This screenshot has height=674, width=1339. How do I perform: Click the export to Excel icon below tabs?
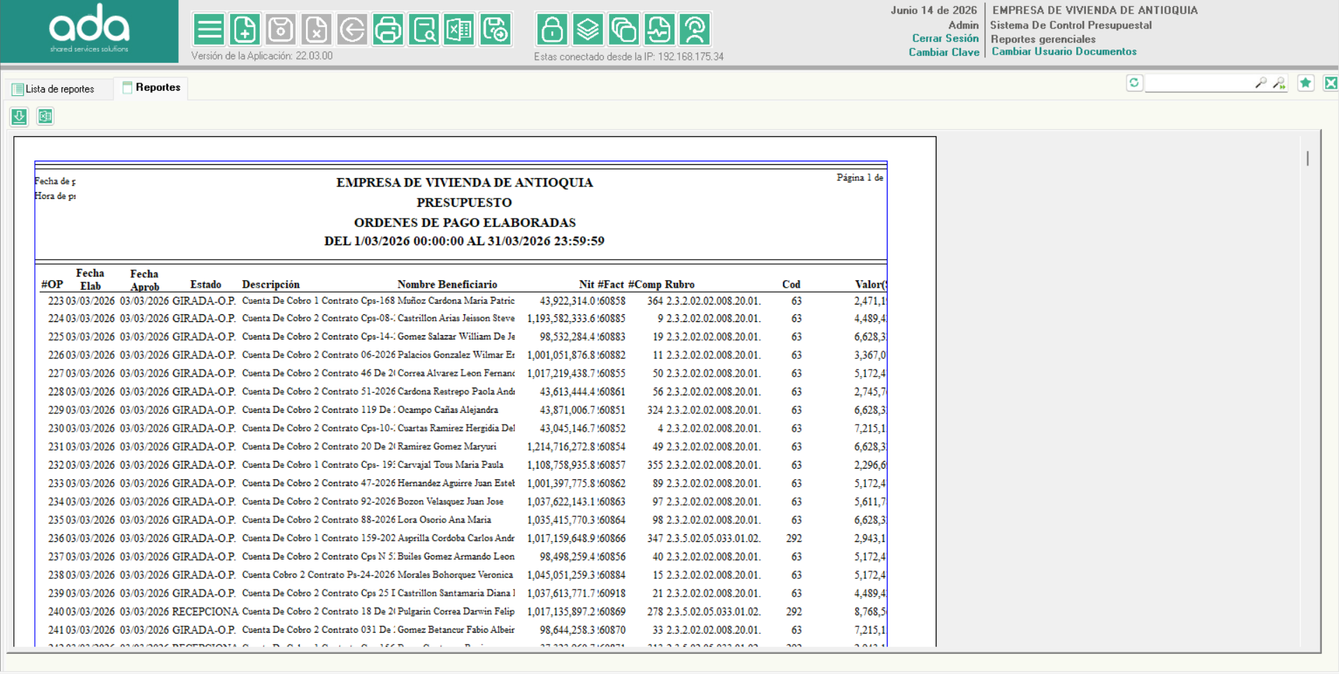pyautogui.click(x=45, y=117)
